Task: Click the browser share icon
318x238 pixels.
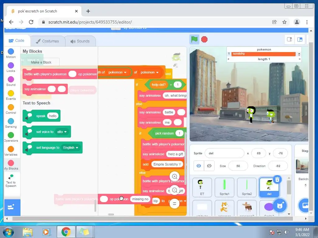Action: [x=274, y=22]
